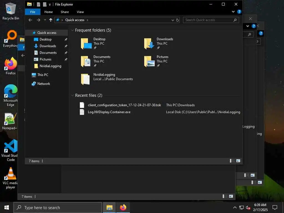Viewport: 284px width, 213px height.
Task: Collapse the Frequent folders group
Action: (x=72, y=30)
